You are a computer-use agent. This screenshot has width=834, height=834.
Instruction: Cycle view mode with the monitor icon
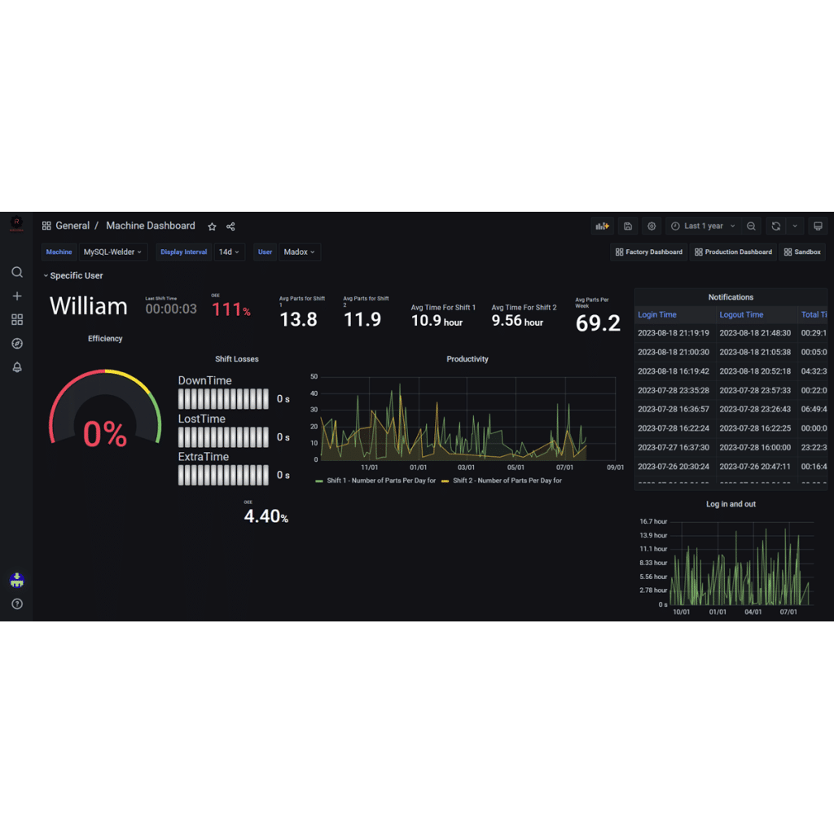(x=818, y=226)
